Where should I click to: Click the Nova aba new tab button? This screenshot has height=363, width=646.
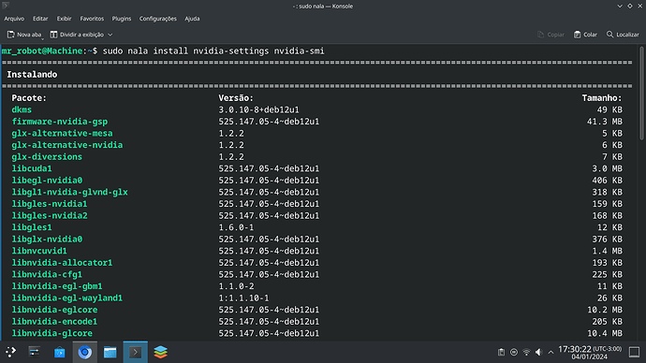point(24,35)
